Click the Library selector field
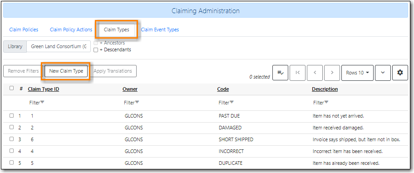Image resolution: width=414 pixels, height=173 pixels. pyautogui.click(x=59, y=46)
